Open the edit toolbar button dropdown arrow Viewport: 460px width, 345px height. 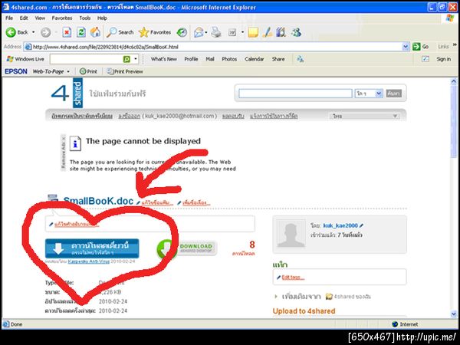tap(242, 32)
